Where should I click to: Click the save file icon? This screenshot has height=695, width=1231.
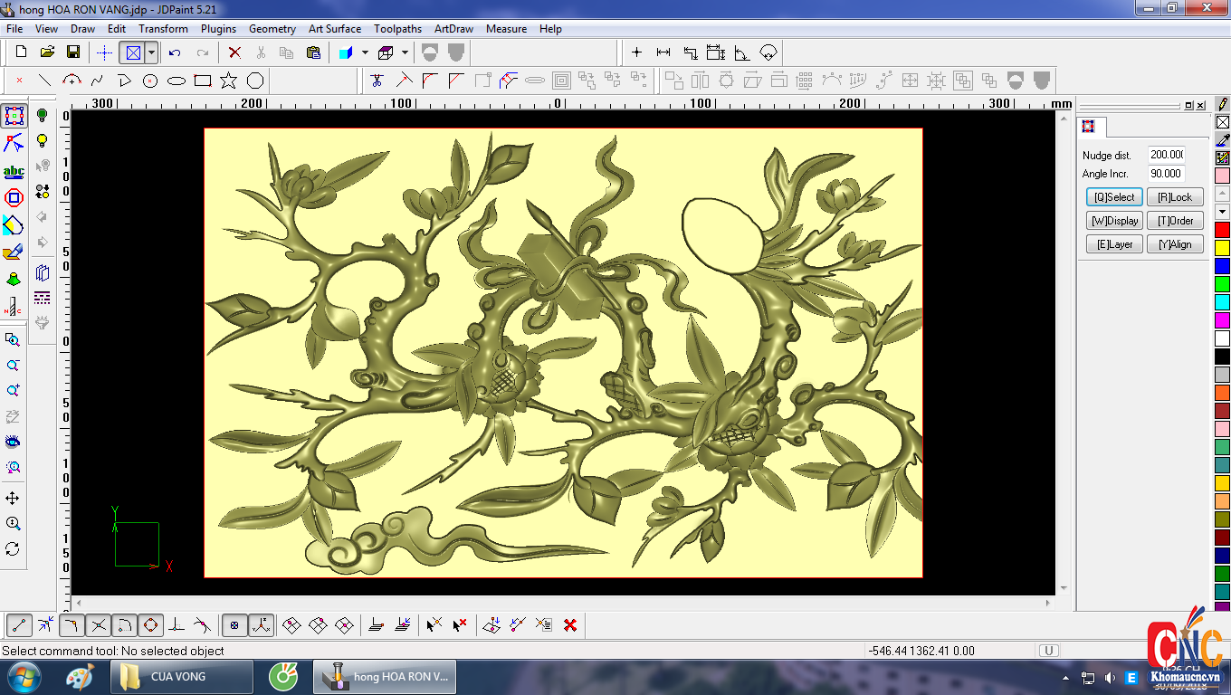pyautogui.click(x=73, y=52)
